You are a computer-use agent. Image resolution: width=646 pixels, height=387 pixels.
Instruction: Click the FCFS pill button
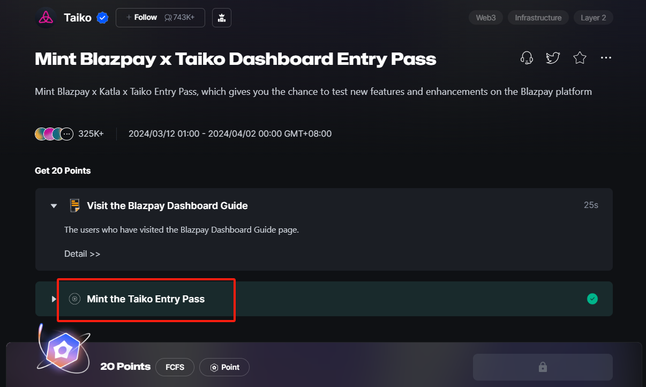(175, 367)
